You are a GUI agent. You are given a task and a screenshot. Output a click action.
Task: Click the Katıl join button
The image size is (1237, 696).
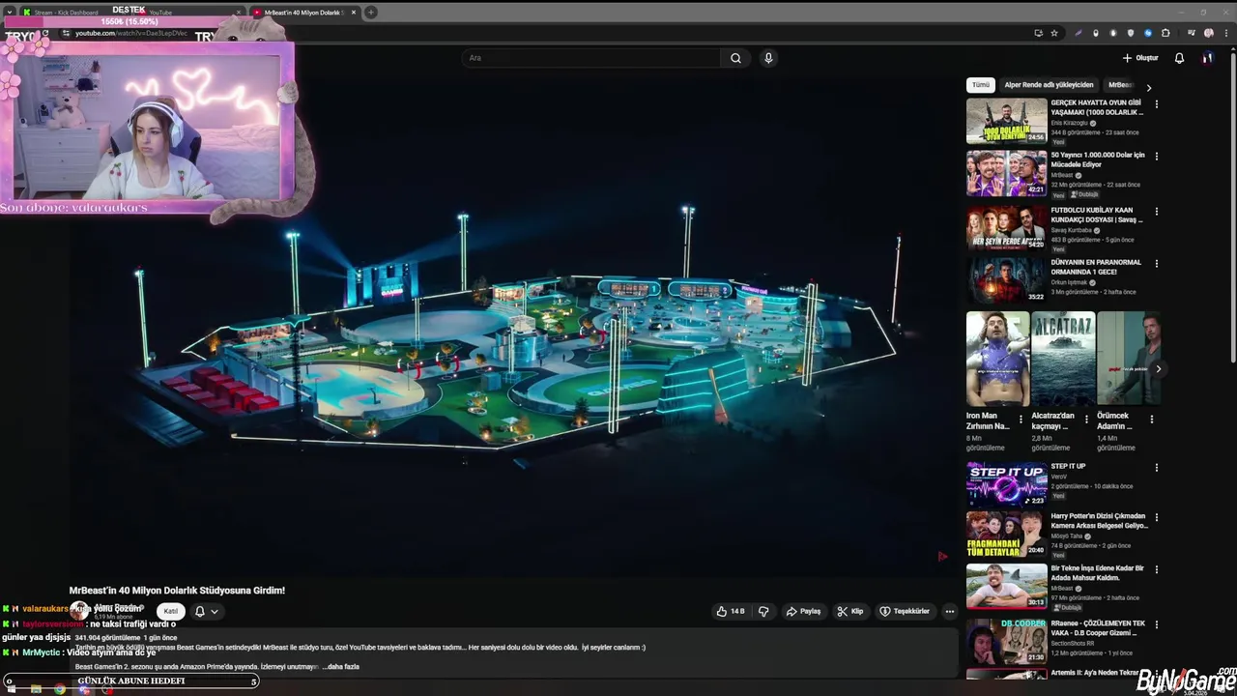click(171, 611)
